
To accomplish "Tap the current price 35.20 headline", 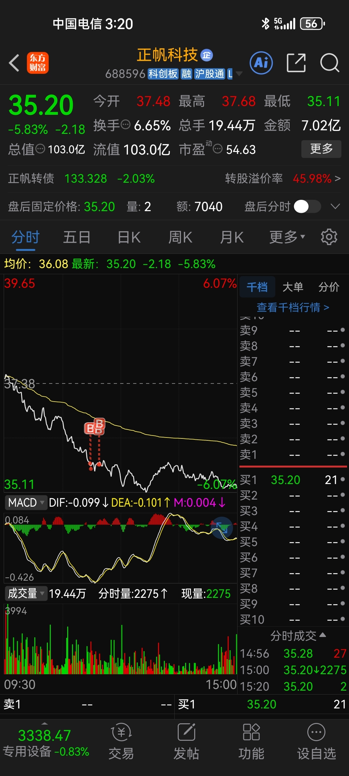I will click(x=41, y=105).
